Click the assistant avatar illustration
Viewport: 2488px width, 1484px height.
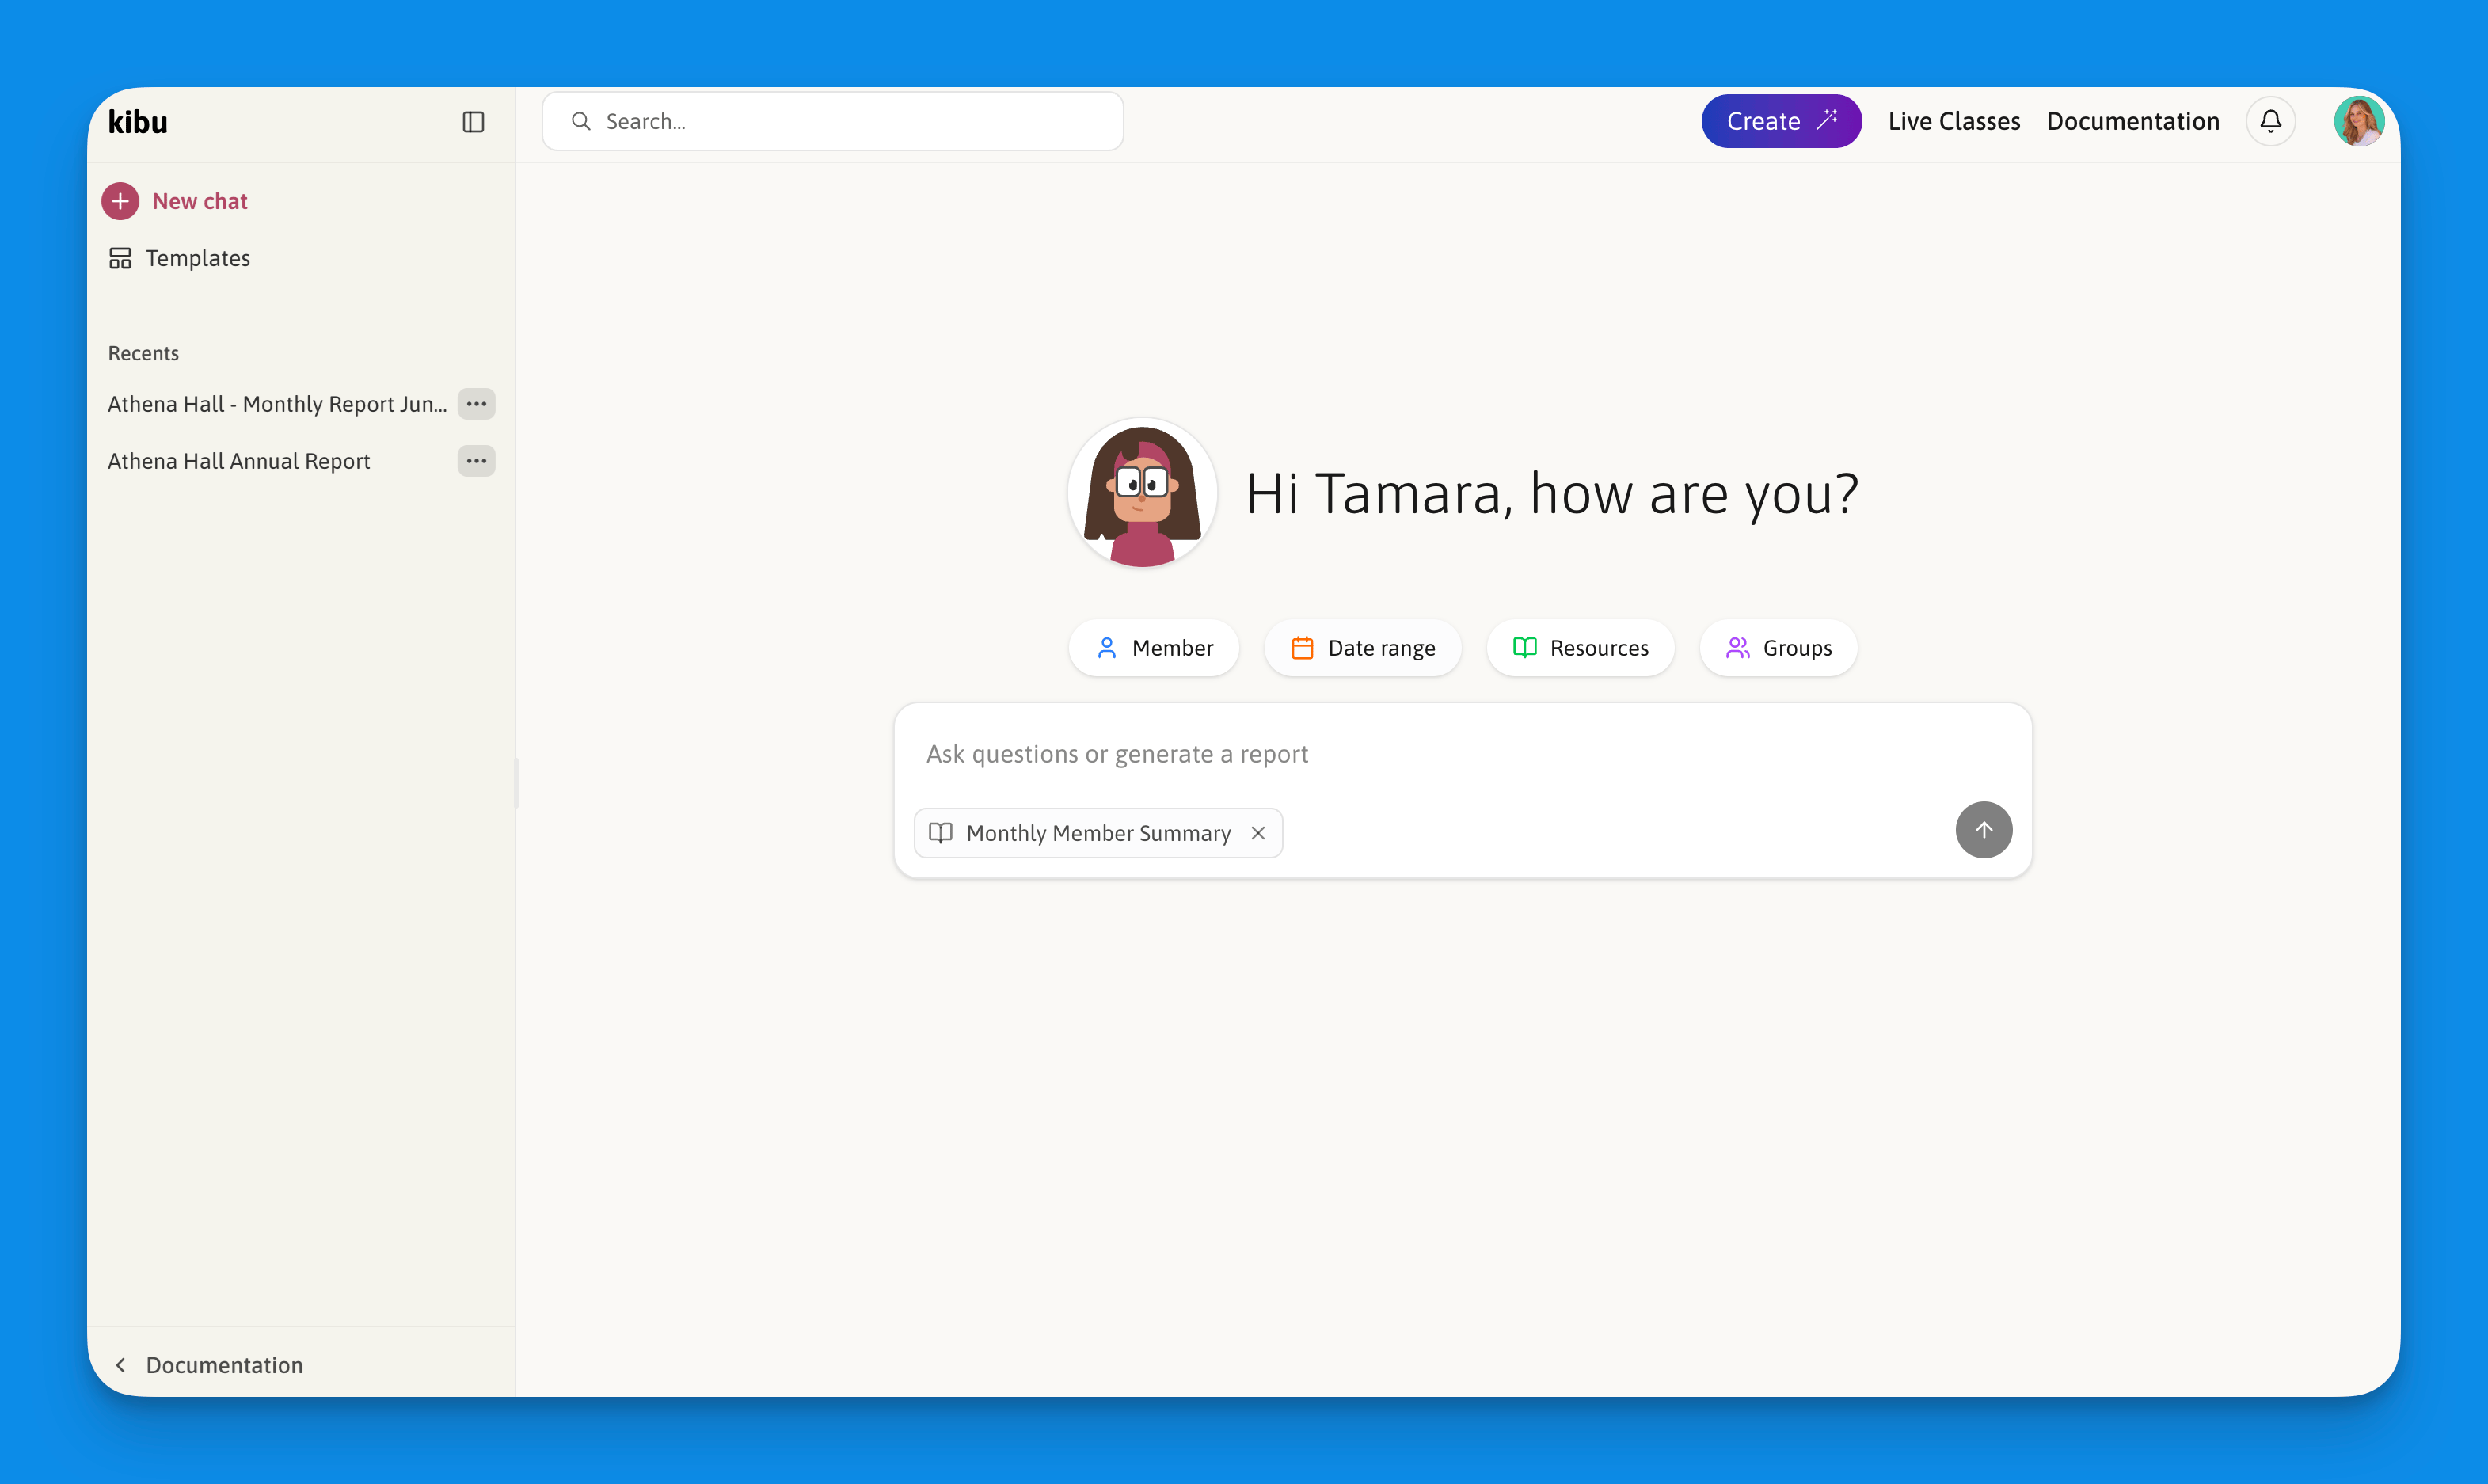[x=1142, y=493]
